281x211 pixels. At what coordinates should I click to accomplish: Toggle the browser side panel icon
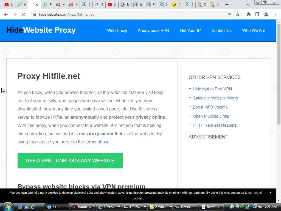257,14
